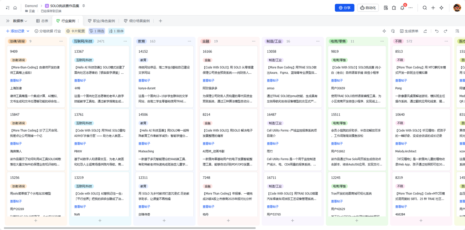Open the 法律/咨询 column more menu
This screenshot has height=230, width=465.
61,41
